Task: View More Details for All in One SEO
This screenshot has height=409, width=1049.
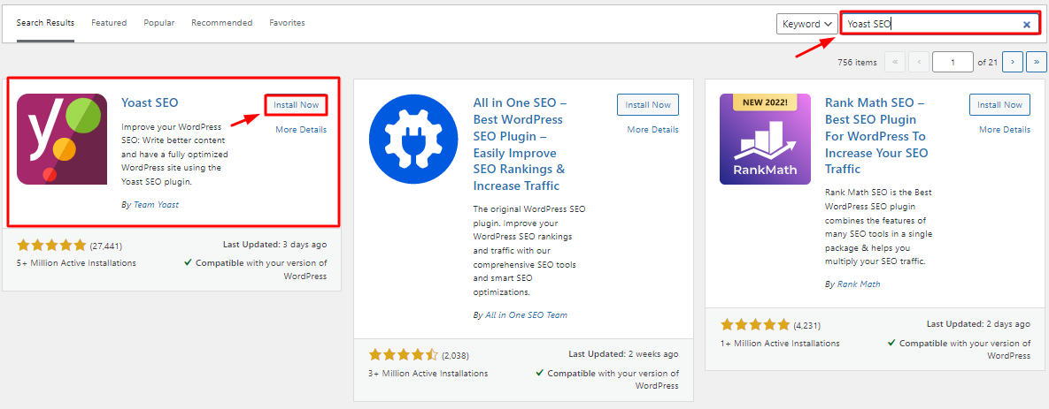Action: (x=653, y=130)
